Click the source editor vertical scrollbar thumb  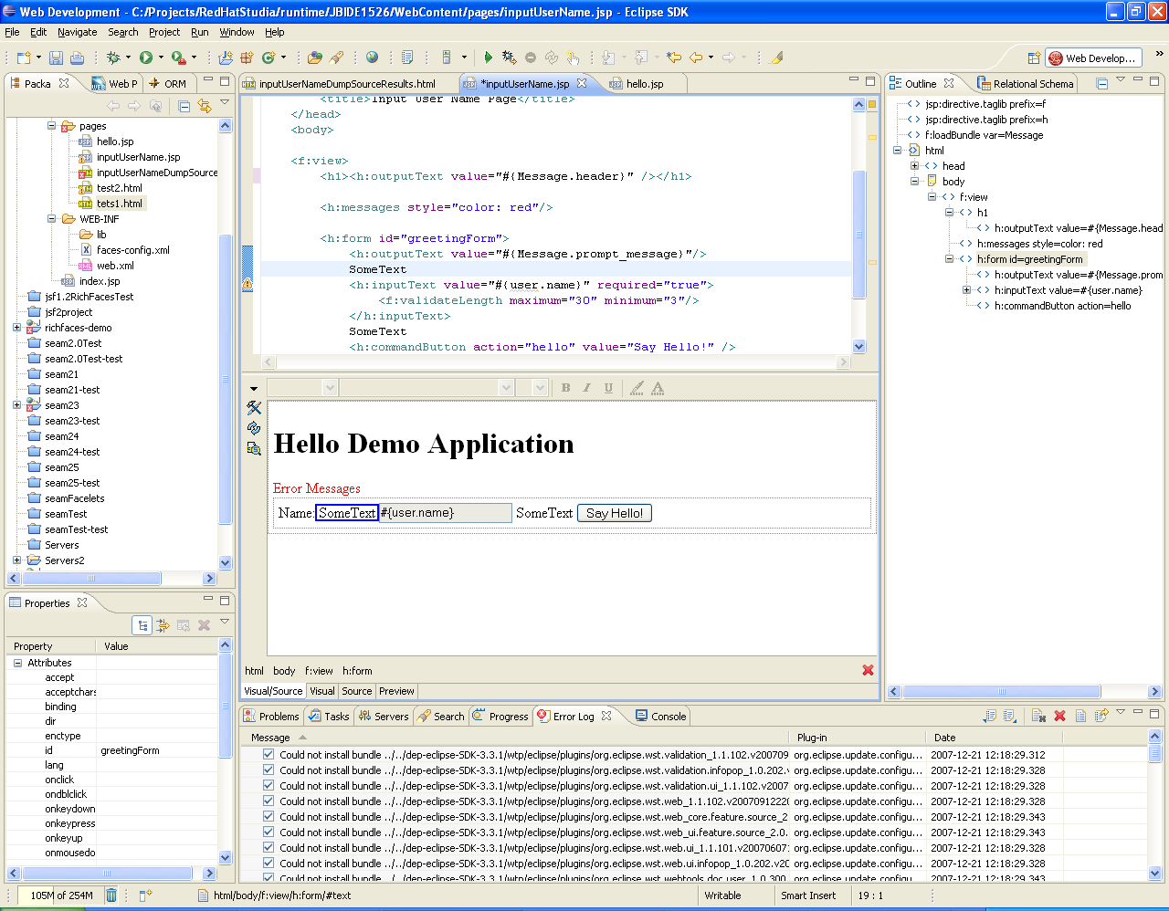[858, 233]
